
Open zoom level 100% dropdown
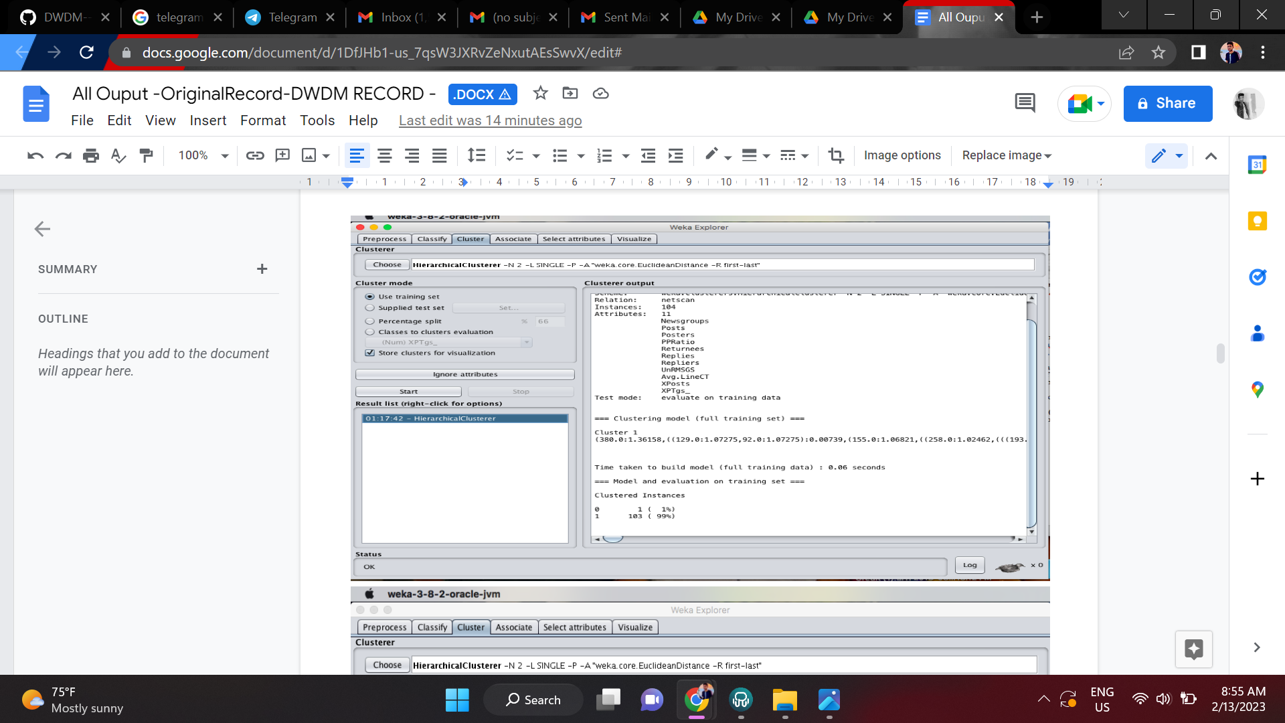(203, 156)
